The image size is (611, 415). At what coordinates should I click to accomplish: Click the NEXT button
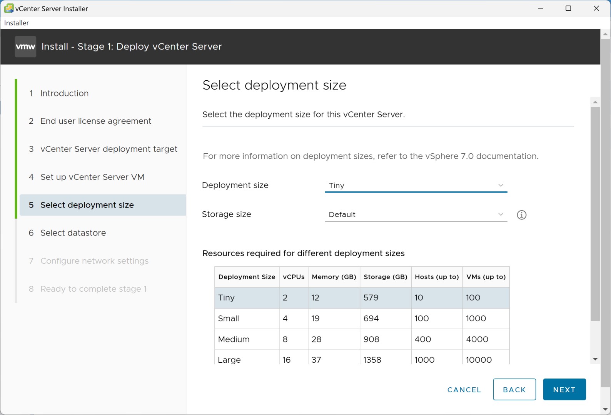click(564, 389)
